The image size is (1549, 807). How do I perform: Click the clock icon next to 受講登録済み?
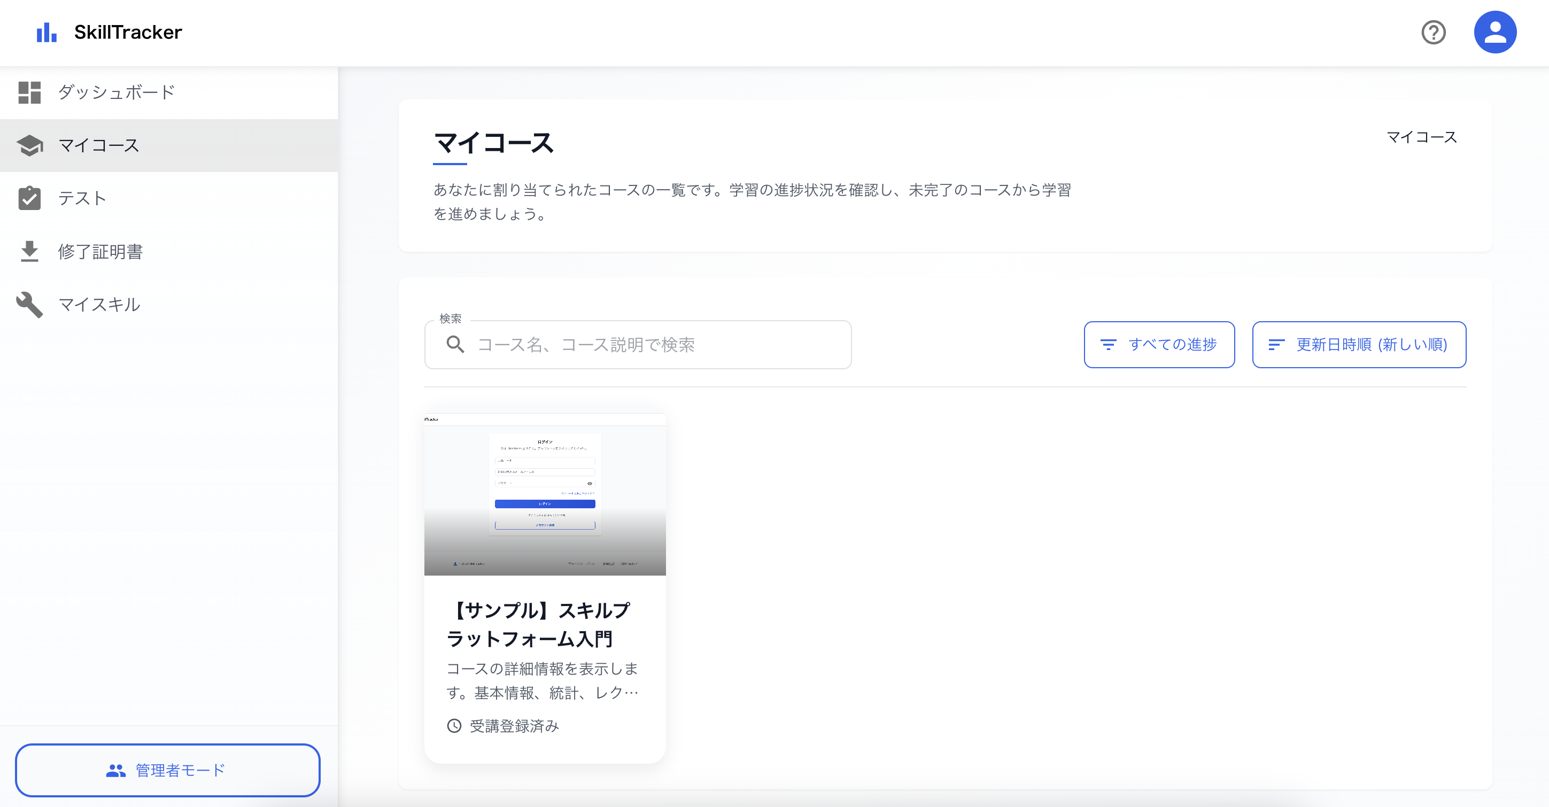pyautogui.click(x=454, y=726)
